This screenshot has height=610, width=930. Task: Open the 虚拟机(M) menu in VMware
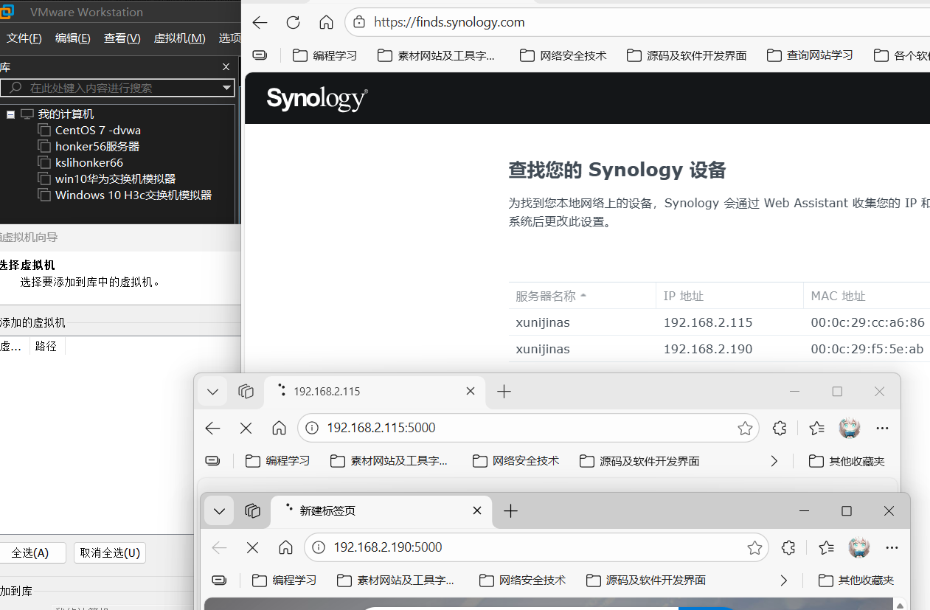[x=179, y=38]
